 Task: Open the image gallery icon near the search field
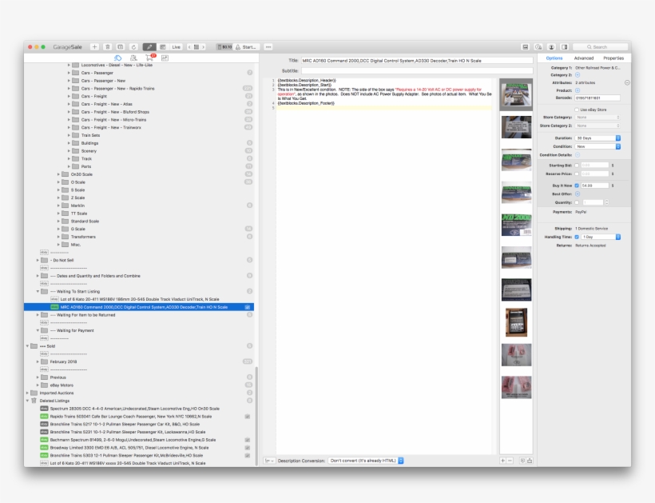tap(525, 46)
